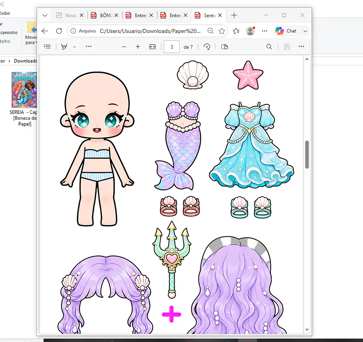
Task: Open a new browser tab
Action: [234, 15]
